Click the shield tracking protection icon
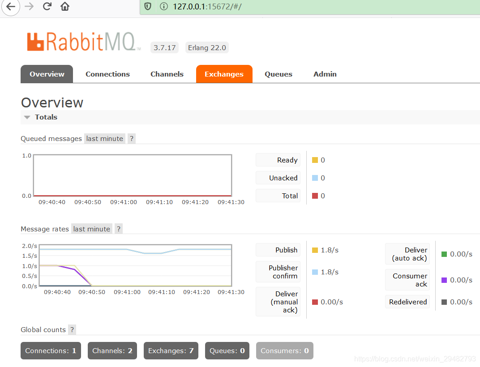Screen dimensions: 480x367 pyautogui.click(x=148, y=6)
